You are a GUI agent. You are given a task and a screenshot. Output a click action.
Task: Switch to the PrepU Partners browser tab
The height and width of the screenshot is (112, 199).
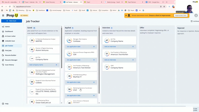(x=134, y=2)
